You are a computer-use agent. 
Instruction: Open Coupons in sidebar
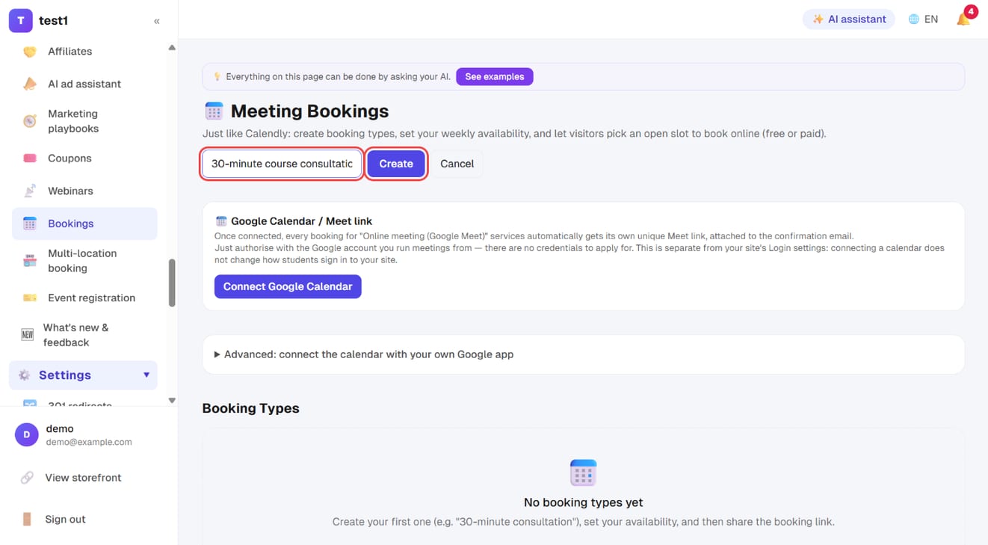(84, 158)
